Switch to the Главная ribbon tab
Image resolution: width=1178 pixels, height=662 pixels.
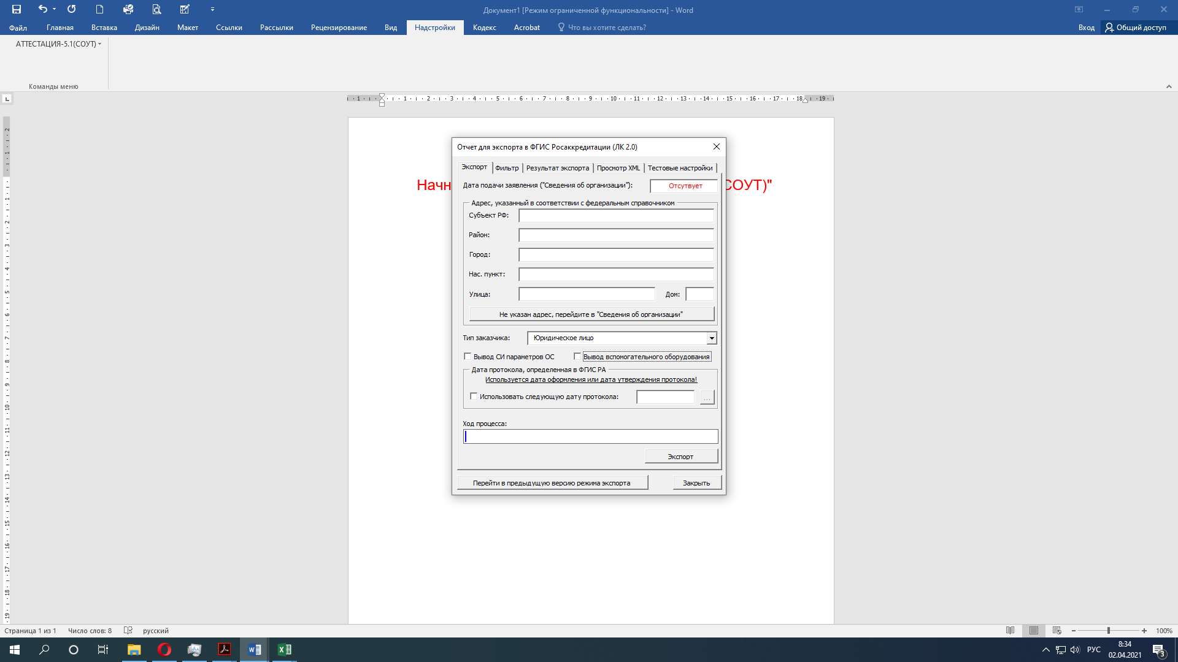coord(60,28)
